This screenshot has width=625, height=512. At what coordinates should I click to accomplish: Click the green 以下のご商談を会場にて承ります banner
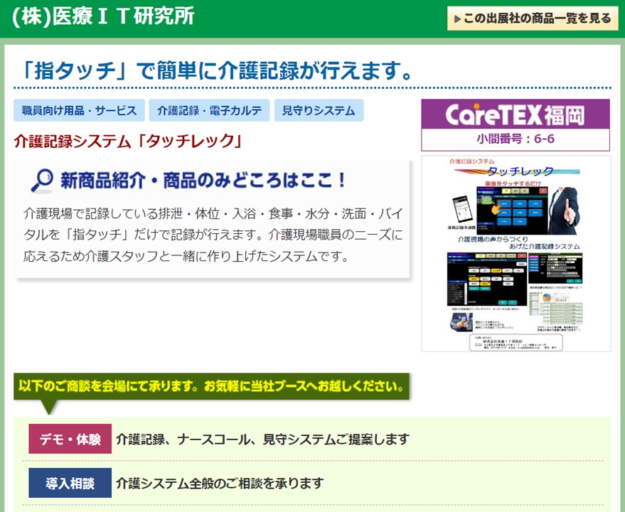point(212,387)
